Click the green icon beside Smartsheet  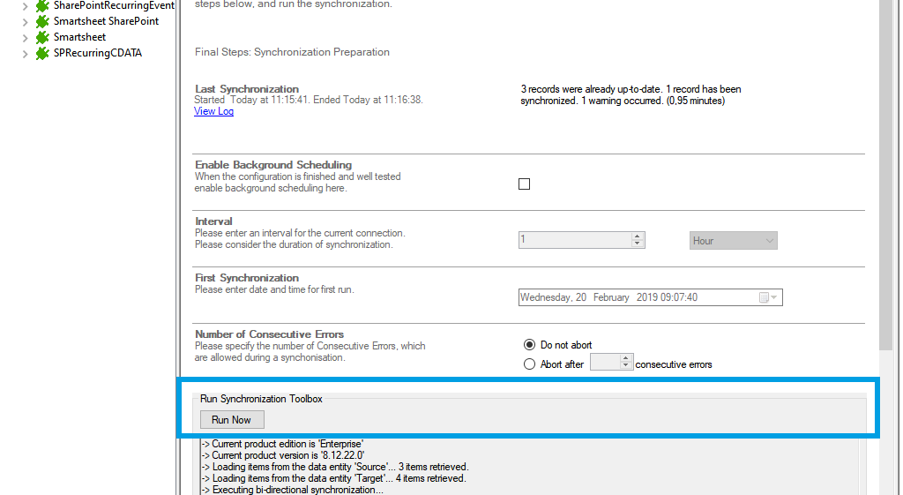tap(42, 37)
